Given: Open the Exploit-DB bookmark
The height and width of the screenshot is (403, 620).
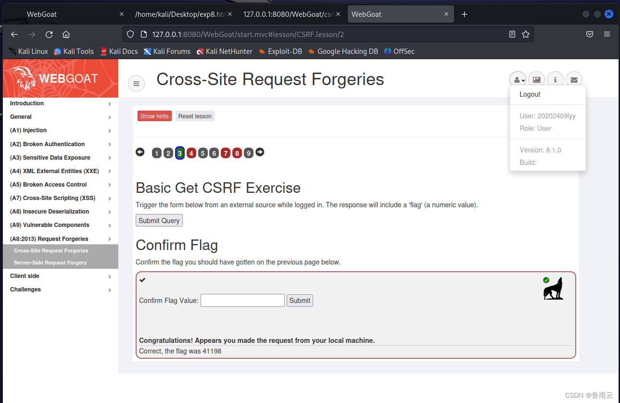Looking at the screenshot, I should pos(280,51).
